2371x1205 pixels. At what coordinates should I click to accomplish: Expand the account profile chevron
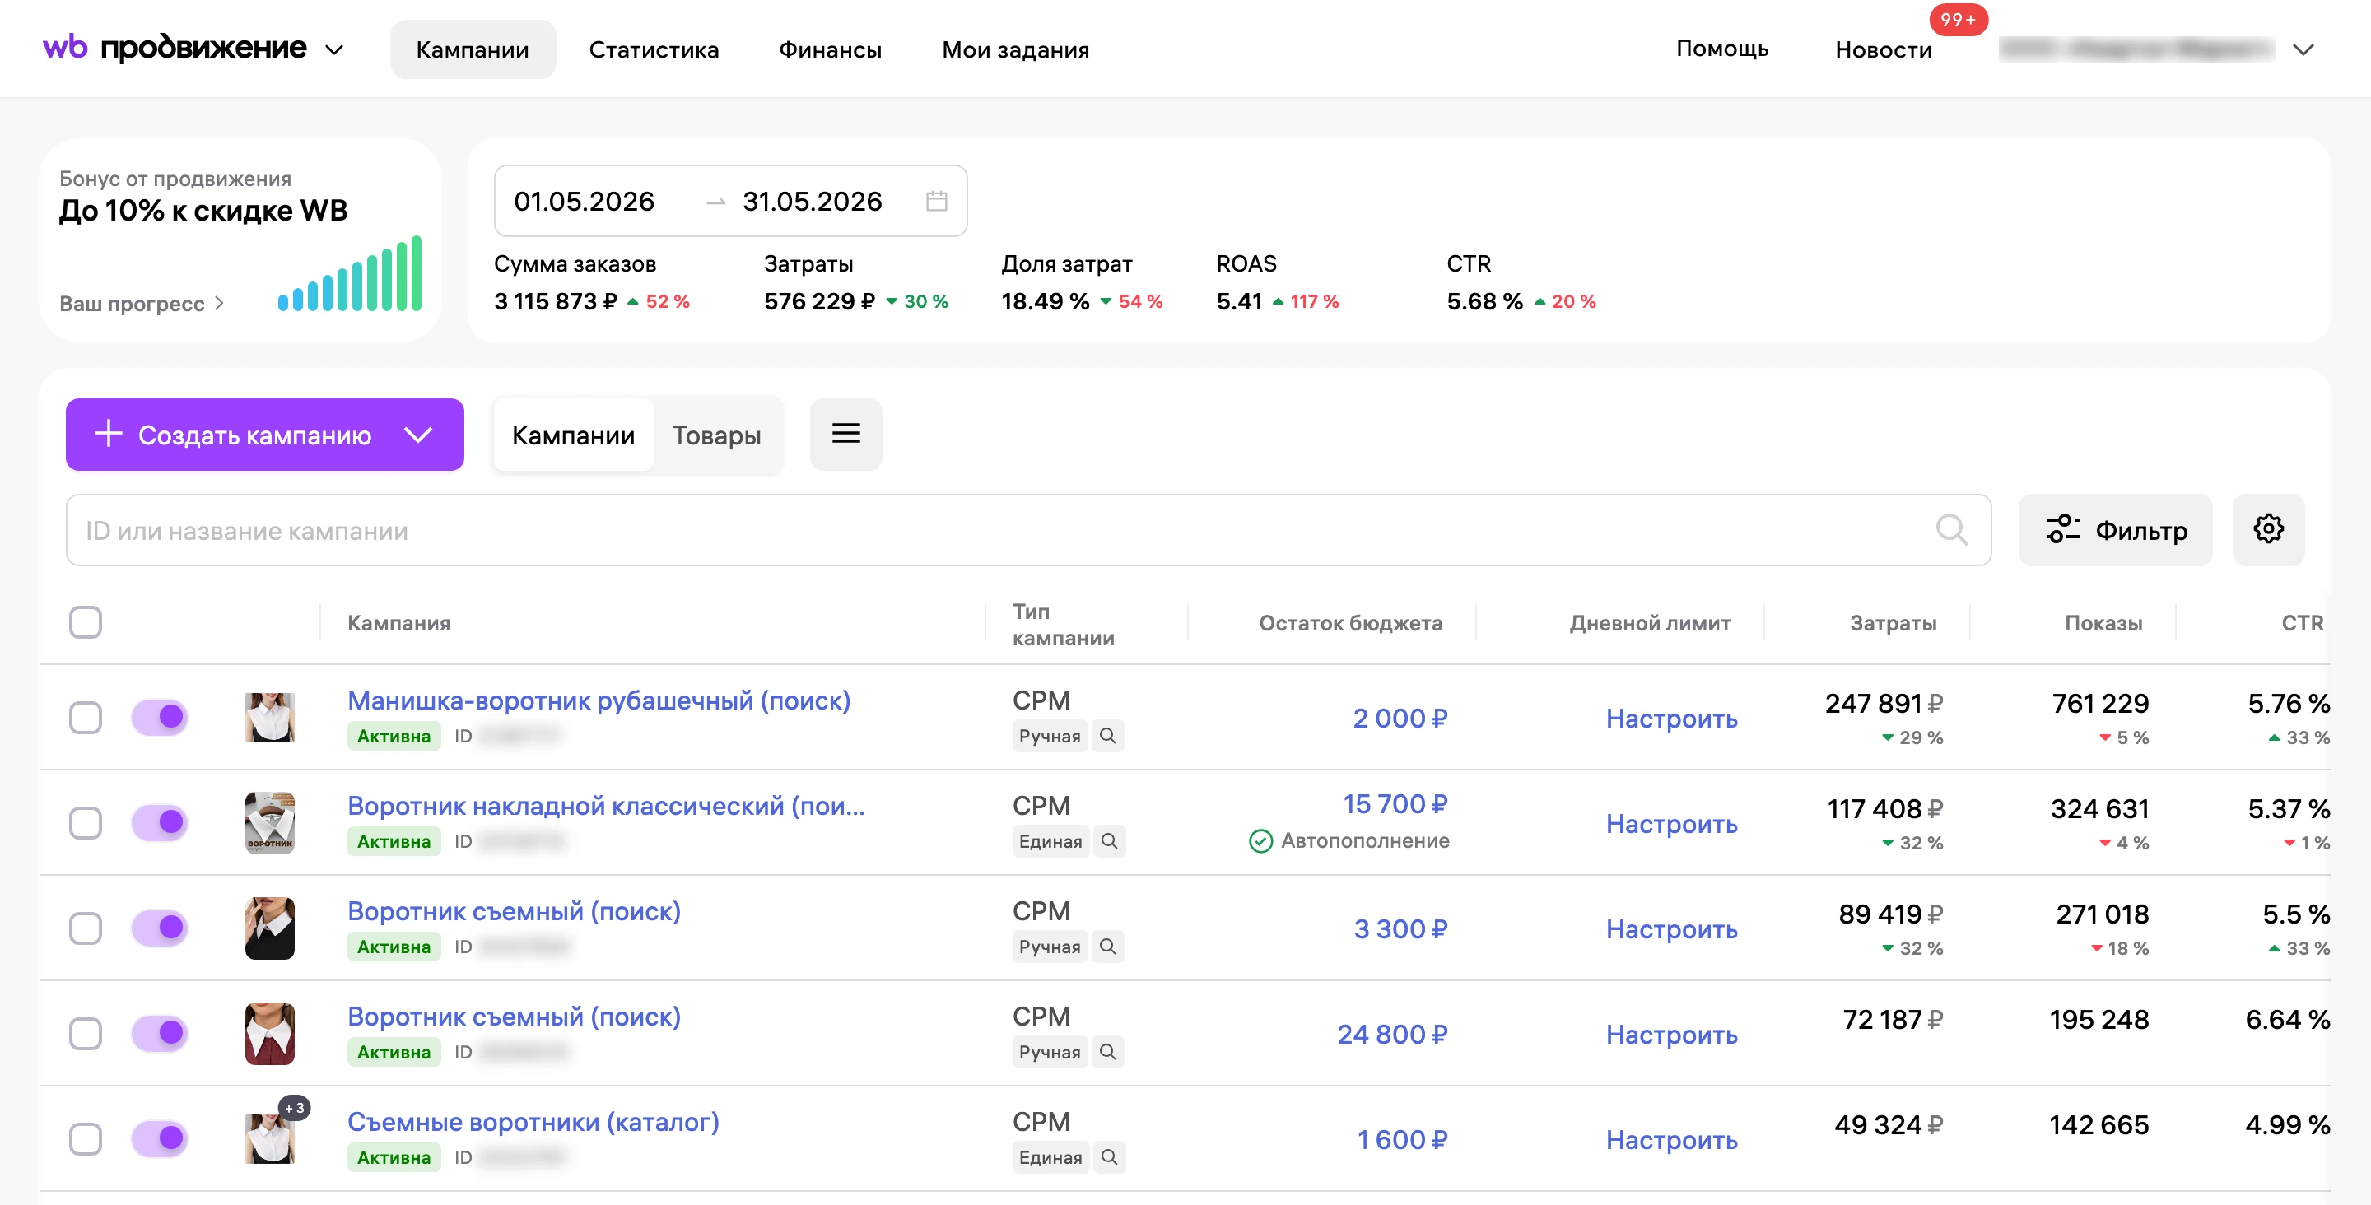pyautogui.click(x=2303, y=49)
